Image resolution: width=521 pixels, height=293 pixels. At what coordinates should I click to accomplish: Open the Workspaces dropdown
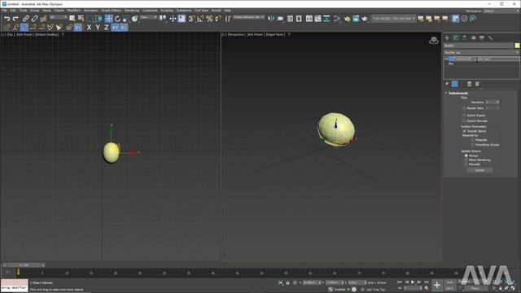click(501, 11)
